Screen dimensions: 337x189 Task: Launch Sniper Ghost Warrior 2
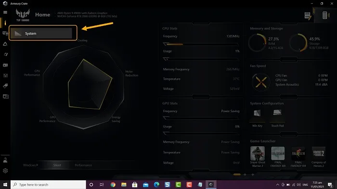258,157
